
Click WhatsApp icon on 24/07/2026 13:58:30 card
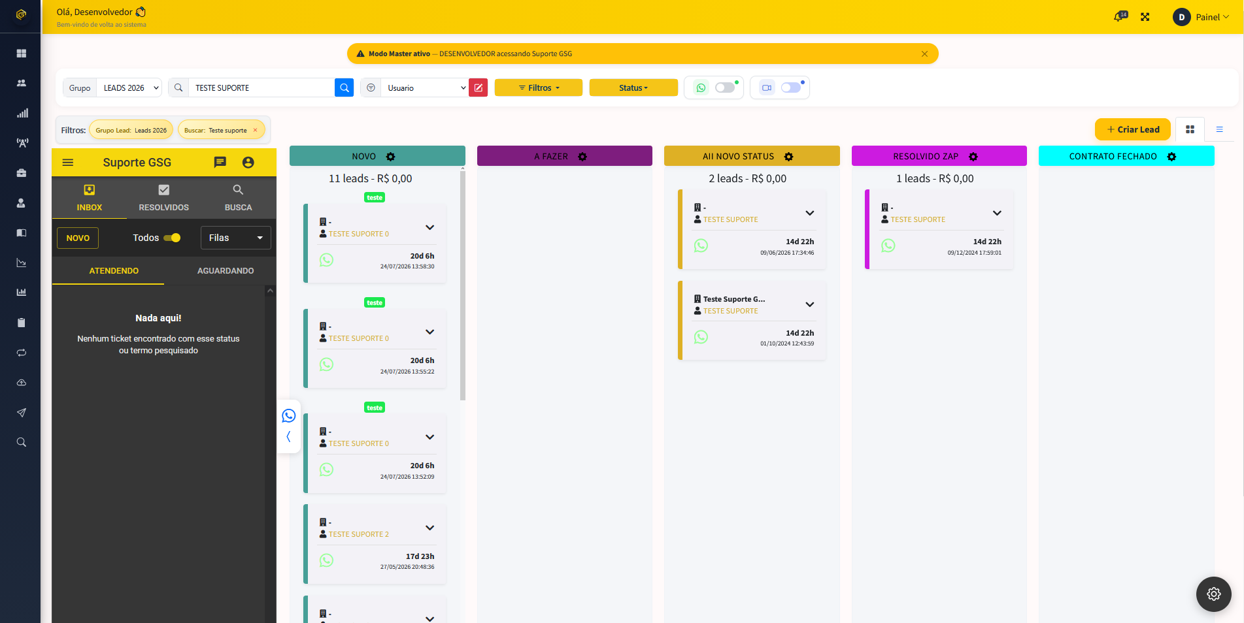(x=327, y=260)
